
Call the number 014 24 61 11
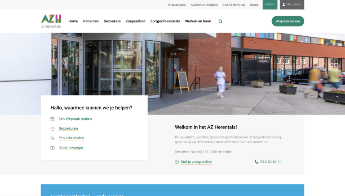point(271,162)
